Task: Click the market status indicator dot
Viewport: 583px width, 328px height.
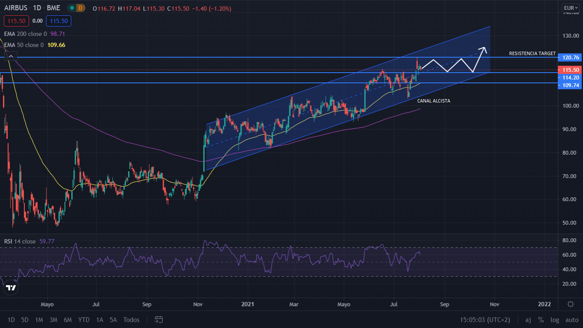Action: click(x=71, y=8)
